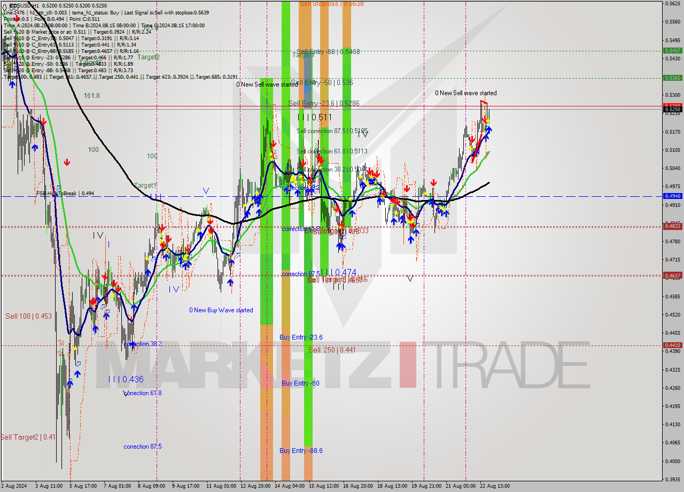The image size is (684, 492).
Task: Click the 'FSB-HighToBreak | 0.494' label
Action: pyautogui.click(x=65, y=194)
